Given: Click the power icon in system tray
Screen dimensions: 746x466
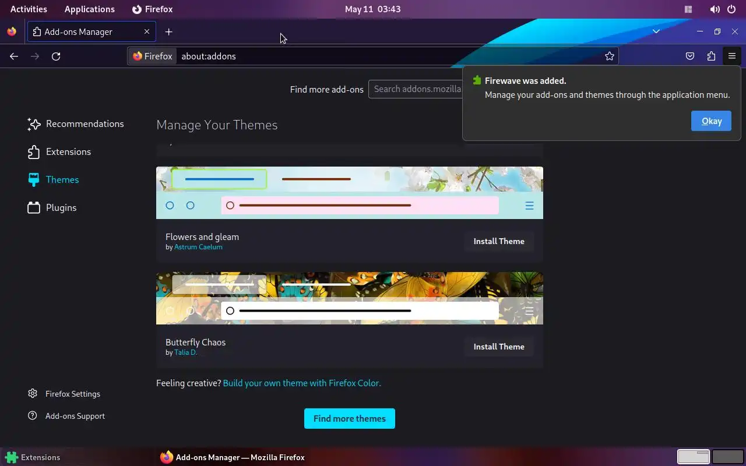Looking at the screenshot, I should pos(732,9).
